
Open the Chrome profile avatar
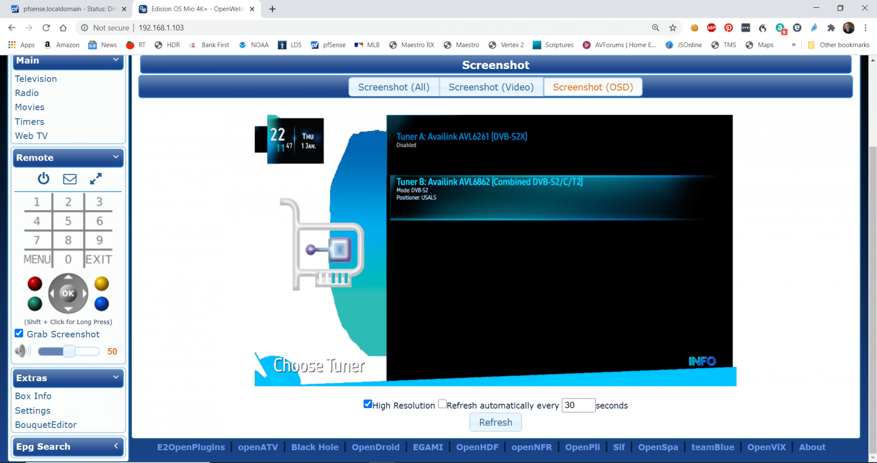pos(849,28)
